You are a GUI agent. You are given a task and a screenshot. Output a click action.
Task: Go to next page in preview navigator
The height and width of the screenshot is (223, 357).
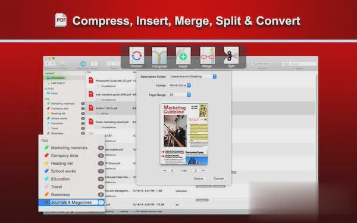196,171
